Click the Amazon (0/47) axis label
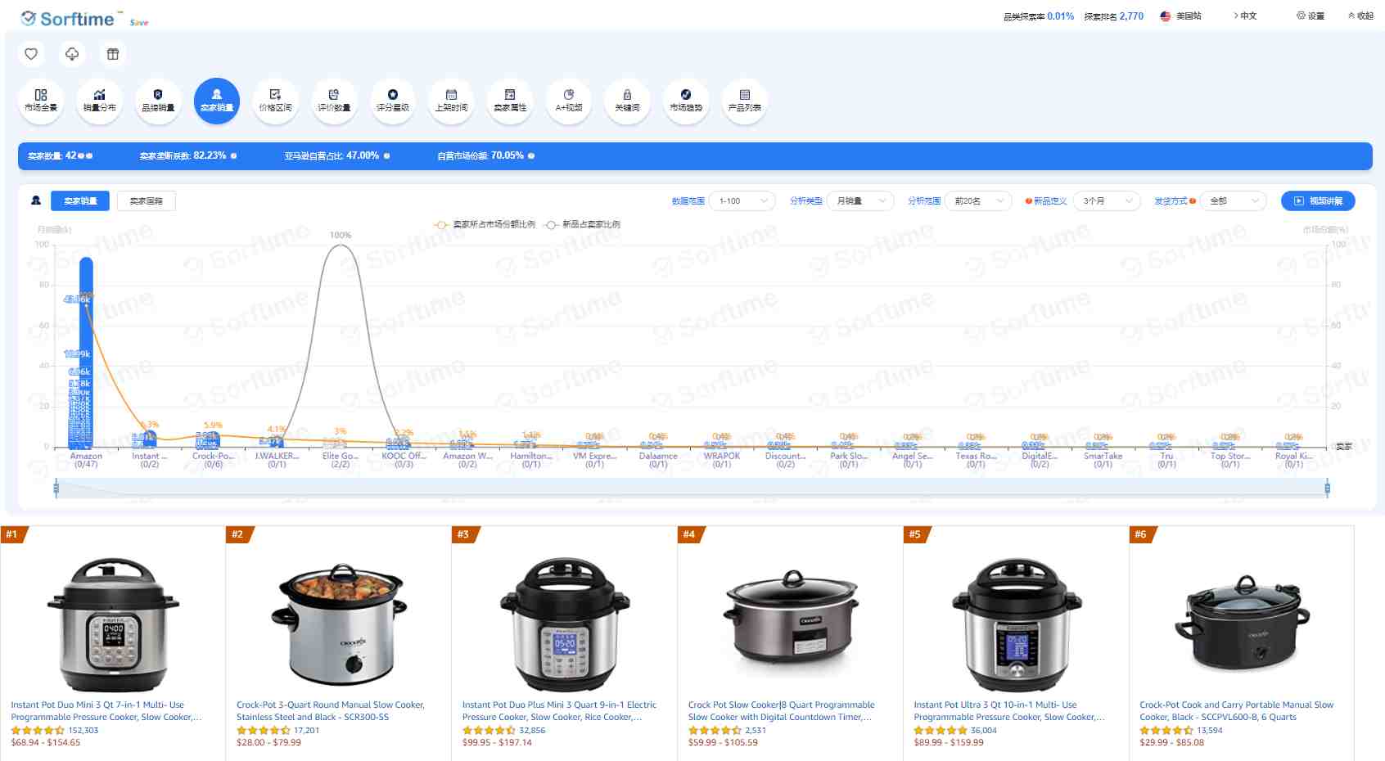 [86, 460]
